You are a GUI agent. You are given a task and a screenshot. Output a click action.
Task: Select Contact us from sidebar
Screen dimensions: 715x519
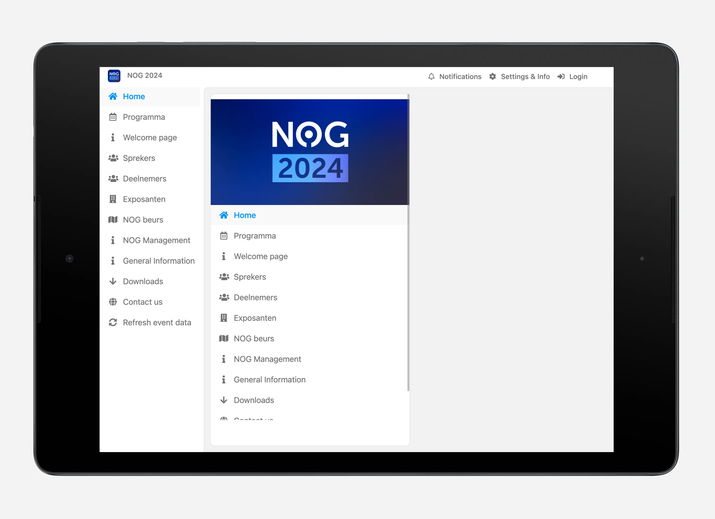point(143,302)
